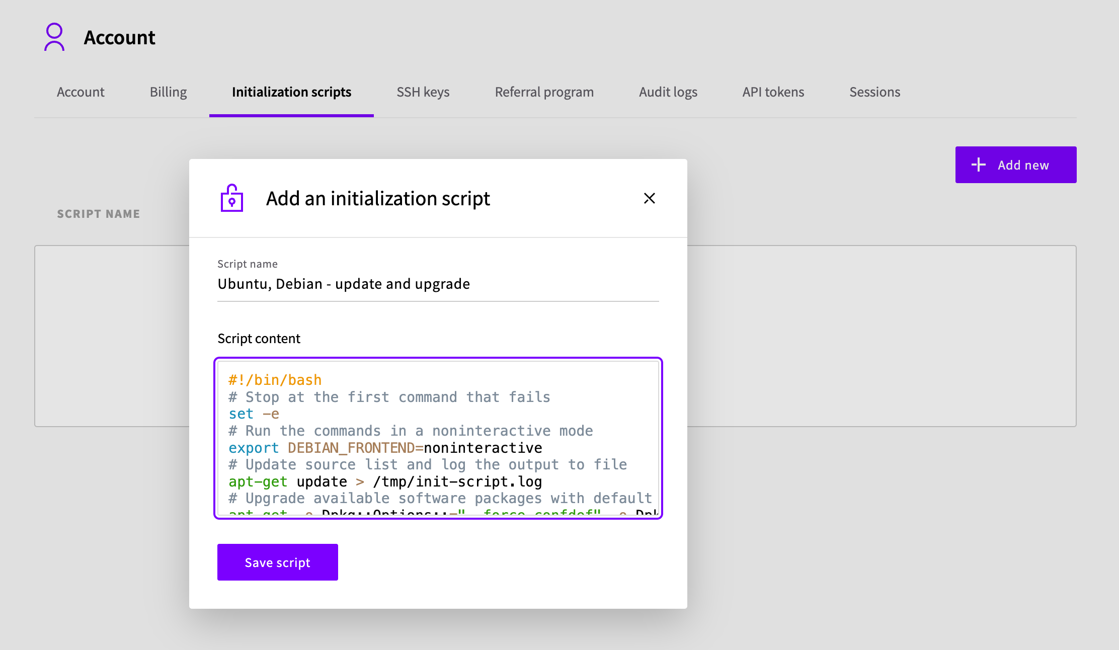The image size is (1119, 650).
Task: Click the SCRIPT NAME column header
Action: tap(99, 214)
